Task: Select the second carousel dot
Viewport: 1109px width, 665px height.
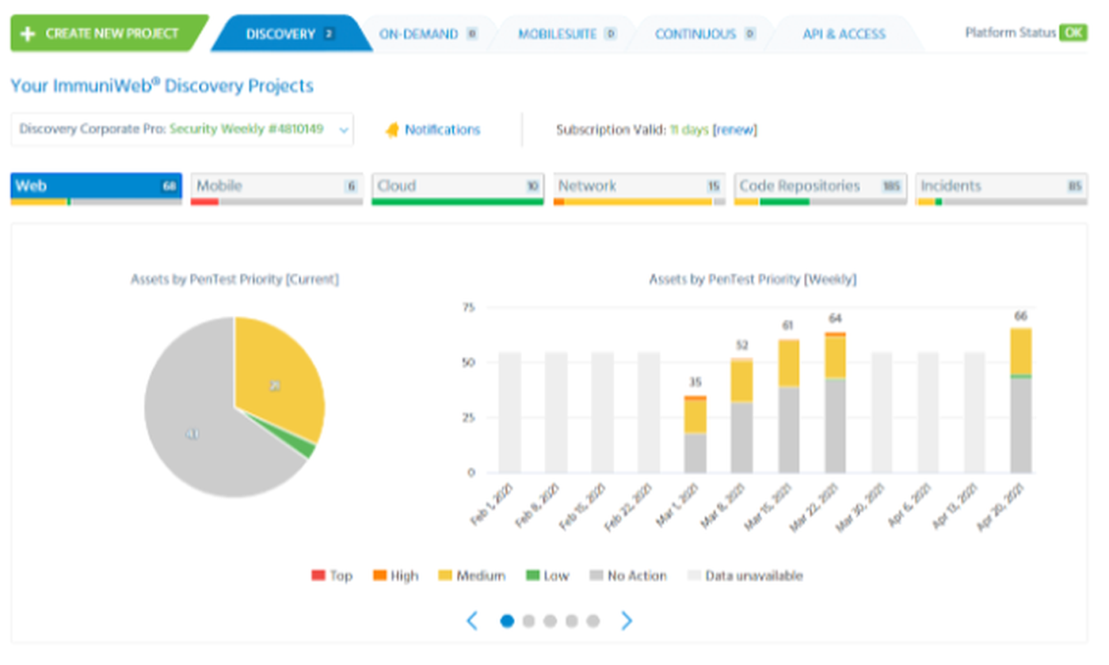Action: 528,621
